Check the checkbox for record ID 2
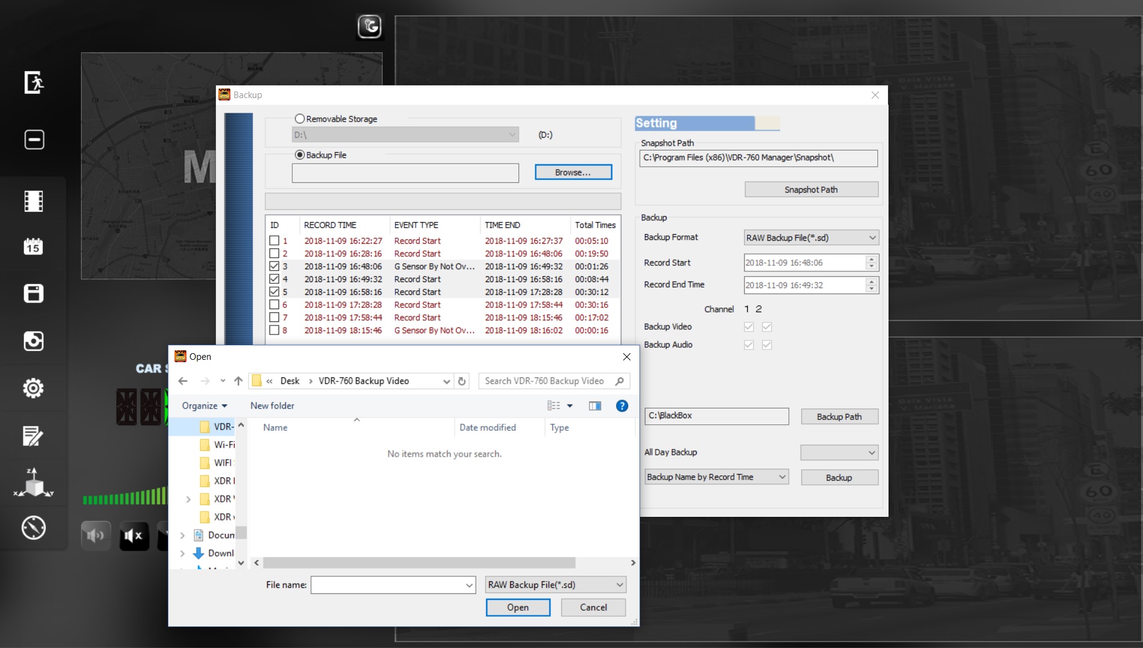 (274, 253)
